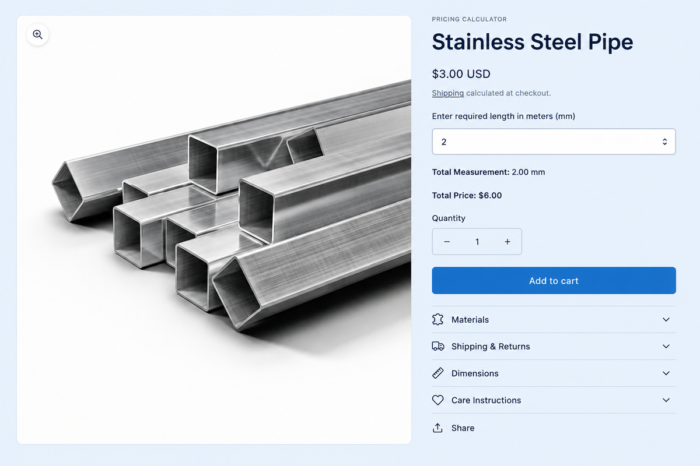Expand the Care Instructions chevron
The height and width of the screenshot is (466, 700).
[666, 400]
